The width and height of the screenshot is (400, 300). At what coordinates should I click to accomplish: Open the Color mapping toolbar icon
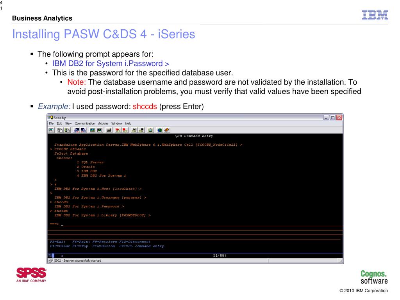coord(100,130)
